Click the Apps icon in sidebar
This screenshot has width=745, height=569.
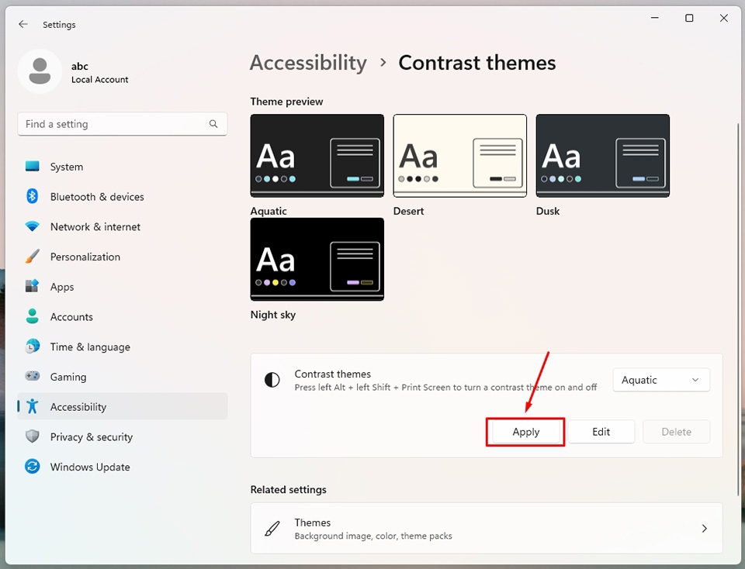click(33, 286)
